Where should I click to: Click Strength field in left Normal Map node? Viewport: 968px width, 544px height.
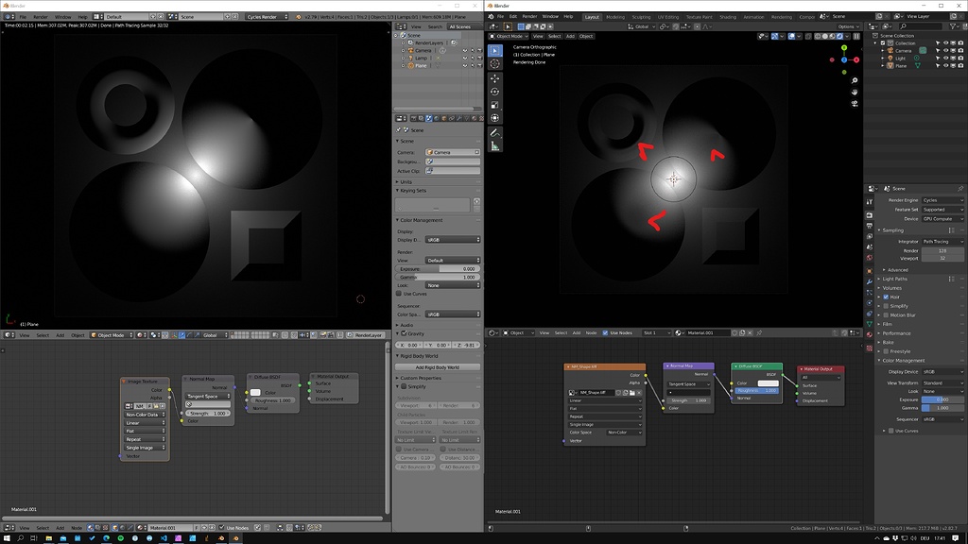tap(208, 414)
